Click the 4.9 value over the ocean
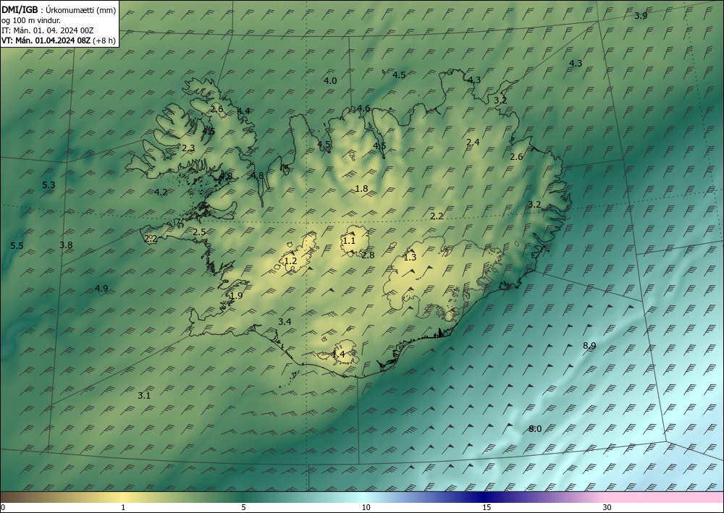This screenshot has width=724, height=513. (x=101, y=288)
